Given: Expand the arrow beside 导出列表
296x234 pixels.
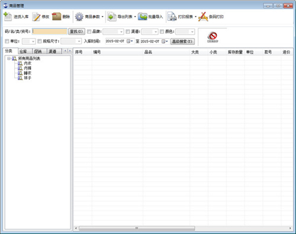Looking at the screenshot, I should (x=135, y=17).
